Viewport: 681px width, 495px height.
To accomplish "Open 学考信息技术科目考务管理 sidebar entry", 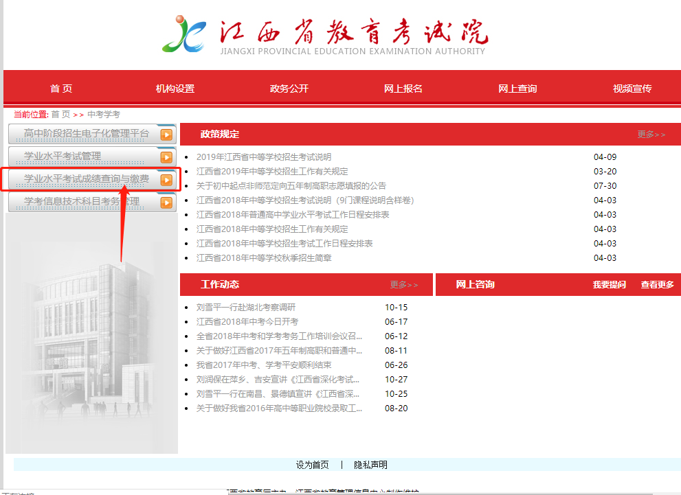I will point(92,202).
